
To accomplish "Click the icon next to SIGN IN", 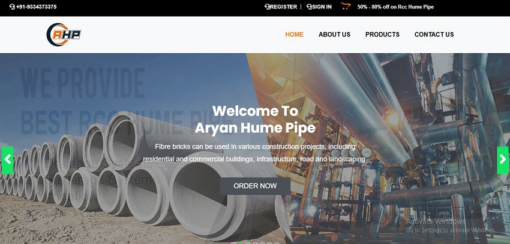I will [309, 7].
